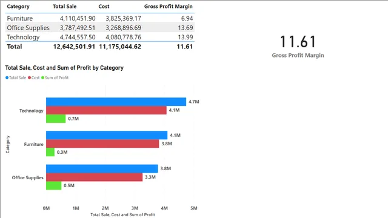Click Furniture cost value 3,825,369.17
Image resolution: width=388 pixels, height=218 pixels.
(x=123, y=18)
